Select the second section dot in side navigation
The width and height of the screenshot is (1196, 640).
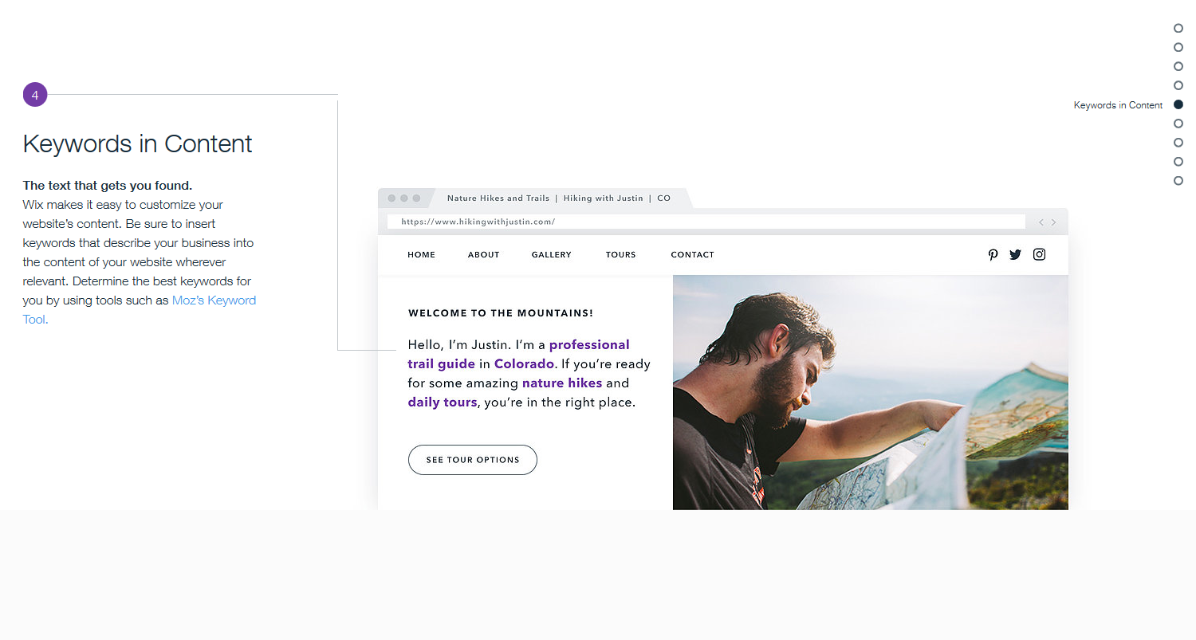point(1178,47)
